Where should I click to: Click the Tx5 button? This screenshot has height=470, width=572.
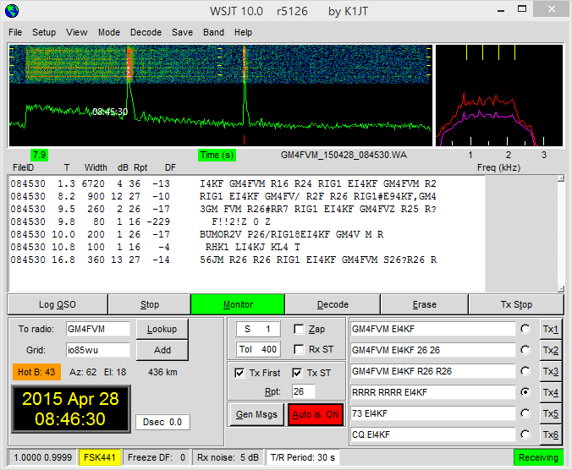click(x=551, y=413)
